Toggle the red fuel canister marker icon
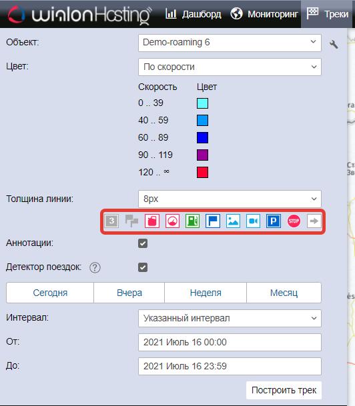 point(152,221)
